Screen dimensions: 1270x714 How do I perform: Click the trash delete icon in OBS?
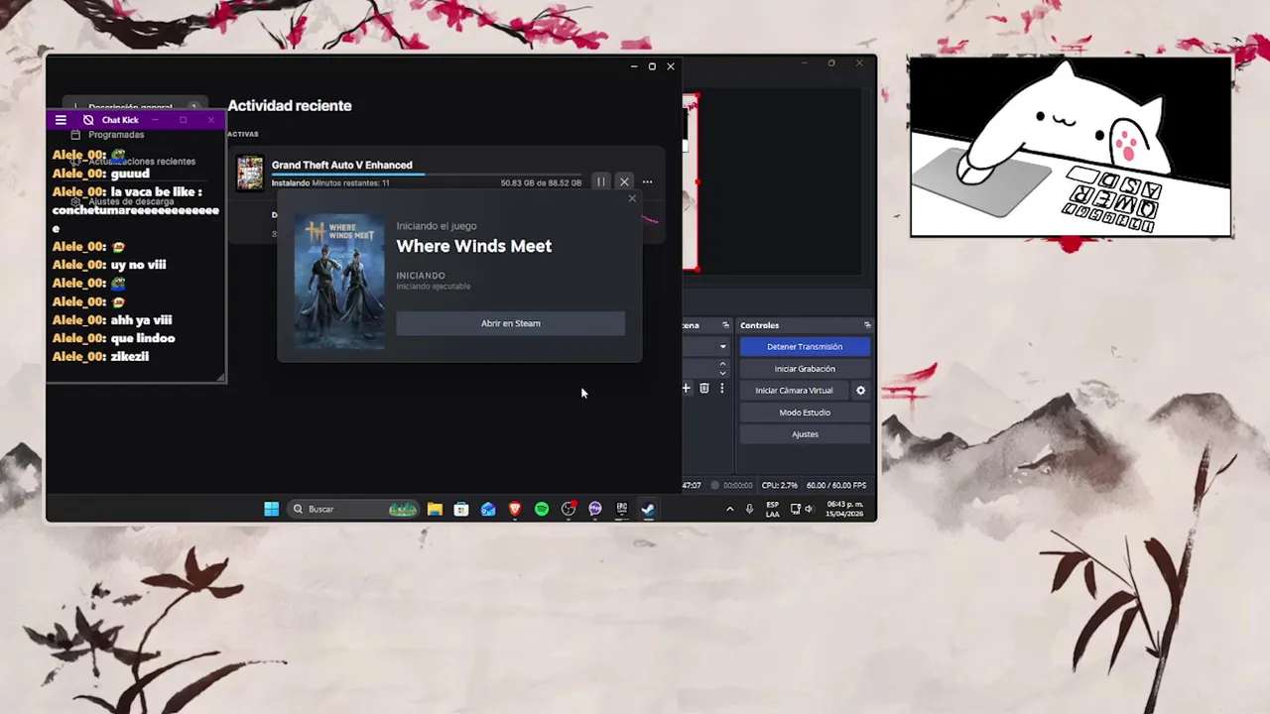[704, 389]
